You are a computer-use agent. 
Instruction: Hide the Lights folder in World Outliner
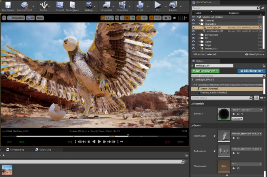[x=193, y=42]
